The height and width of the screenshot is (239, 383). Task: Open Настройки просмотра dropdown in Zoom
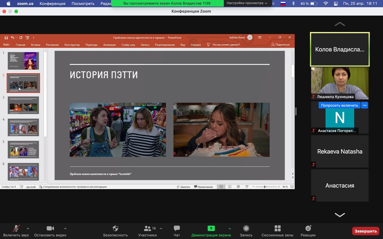(x=247, y=3)
